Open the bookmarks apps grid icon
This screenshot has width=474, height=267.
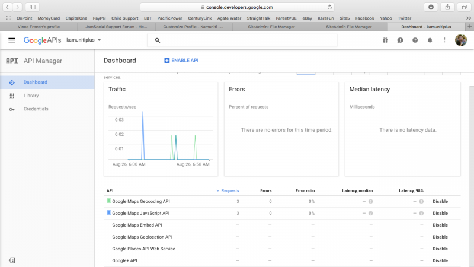8,18
